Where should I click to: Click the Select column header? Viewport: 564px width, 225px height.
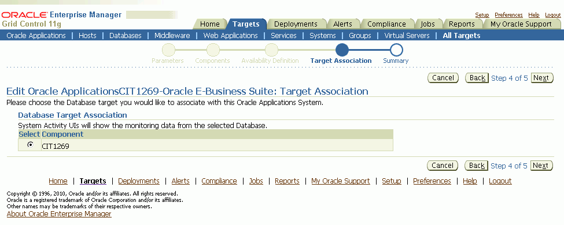[x=30, y=134]
